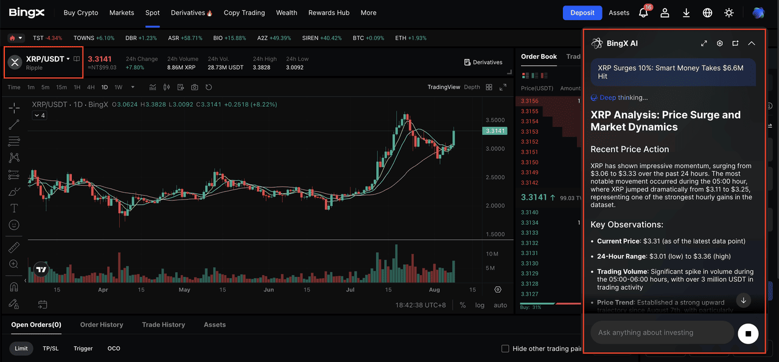779x362 pixels.
Task: Check 'Hide other trading pairs' box
Action: (x=505, y=349)
